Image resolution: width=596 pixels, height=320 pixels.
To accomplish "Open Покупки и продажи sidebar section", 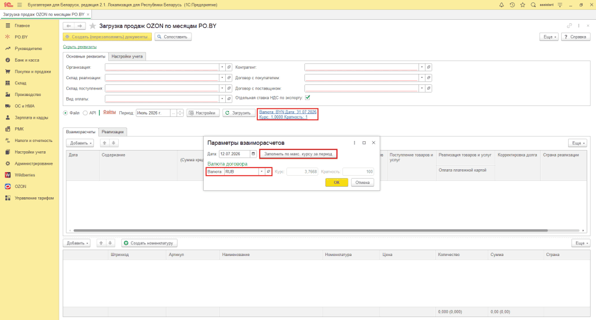I will [33, 72].
